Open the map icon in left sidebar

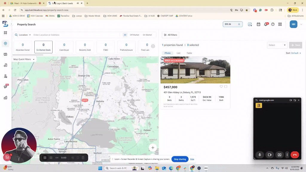[x=5, y=54]
